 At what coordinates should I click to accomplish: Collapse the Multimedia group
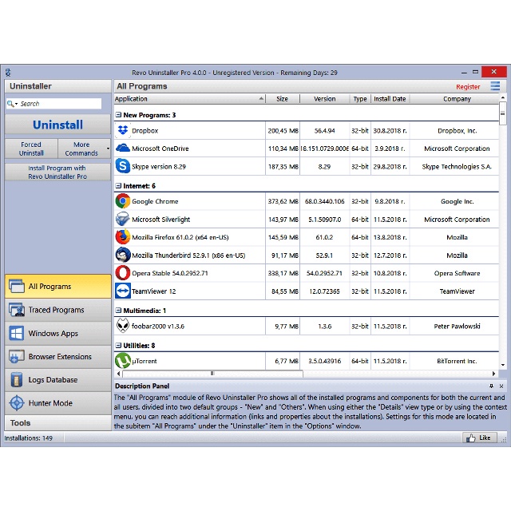pyautogui.click(x=118, y=311)
